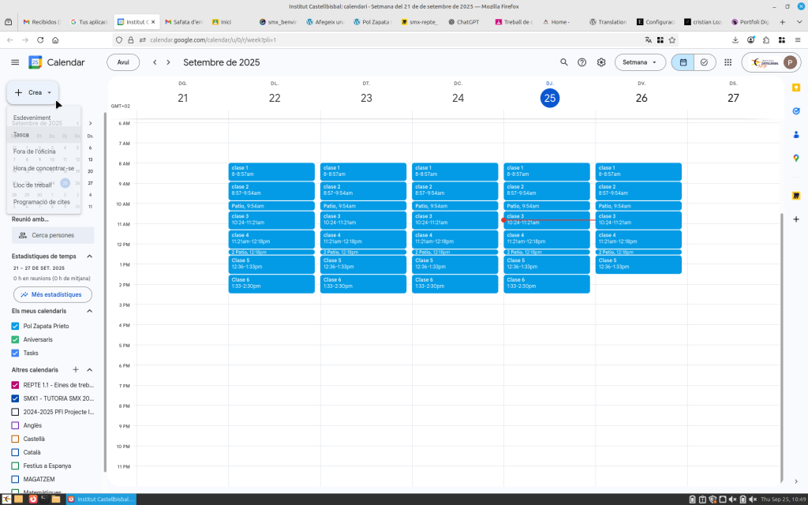This screenshot has height=505, width=808.
Task: Choose Fora de l'oficina menu option
Action: [x=35, y=151]
